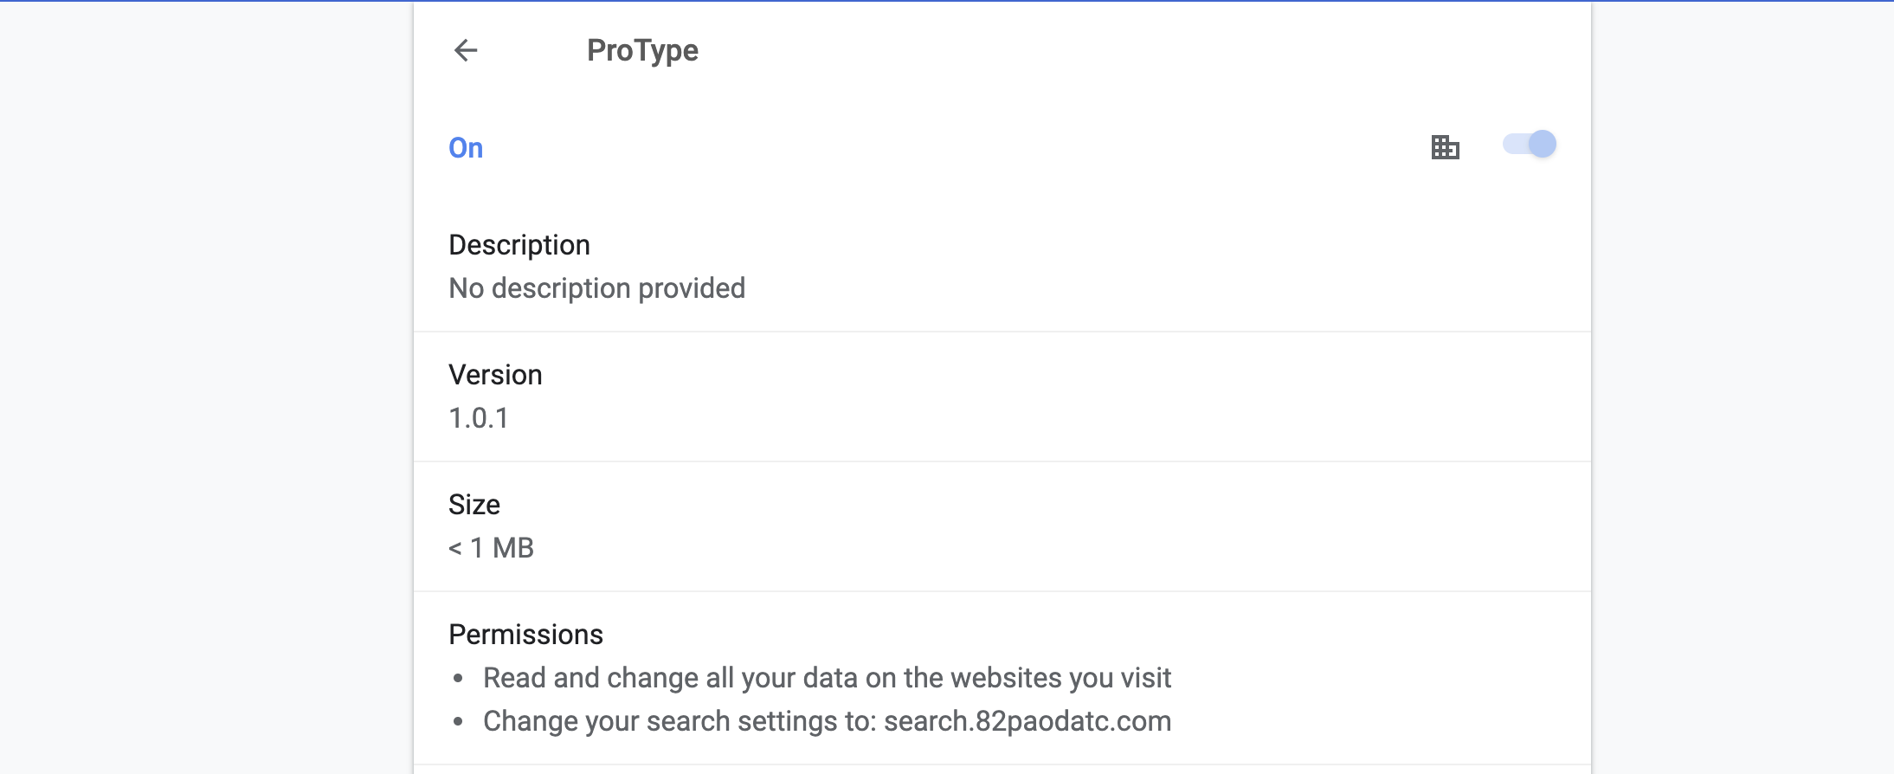Click the Read and change all data permission
The image size is (1894, 774).
click(827, 678)
